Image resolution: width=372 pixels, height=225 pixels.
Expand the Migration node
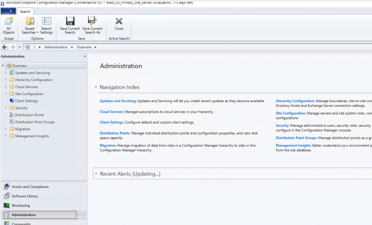[6, 129]
